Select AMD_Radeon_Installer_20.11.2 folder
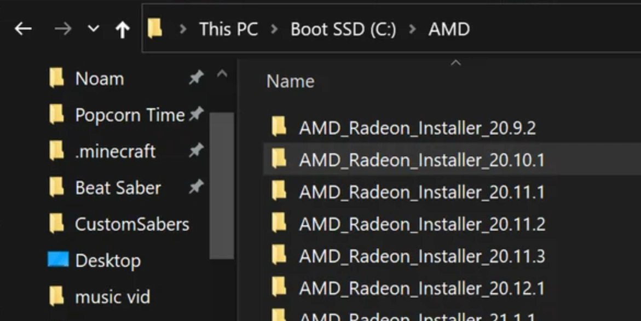Image resolution: width=641 pixels, height=321 pixels. click(422, 224)
